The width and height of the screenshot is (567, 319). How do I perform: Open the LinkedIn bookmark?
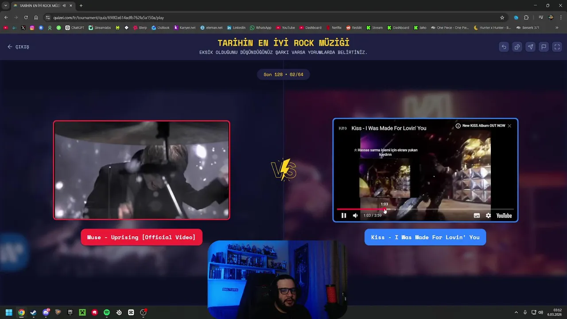coord(236,27)
